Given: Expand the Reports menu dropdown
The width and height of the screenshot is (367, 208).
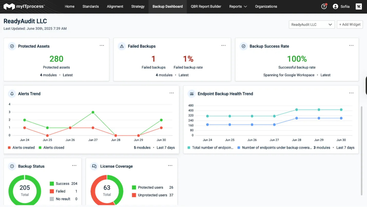Looking at the screenshot, I should click(238, 7).
